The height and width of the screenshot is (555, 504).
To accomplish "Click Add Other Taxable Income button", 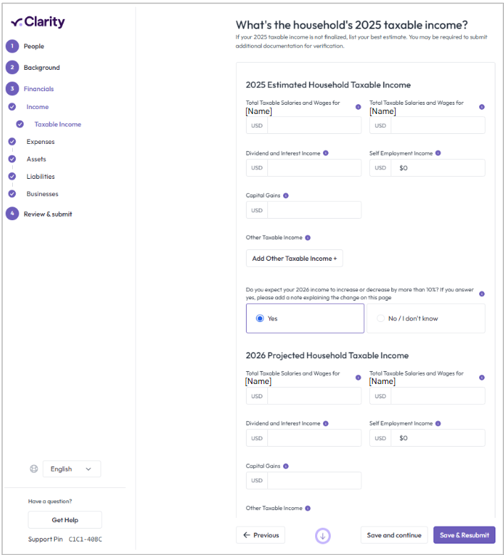I will (294, 259).
